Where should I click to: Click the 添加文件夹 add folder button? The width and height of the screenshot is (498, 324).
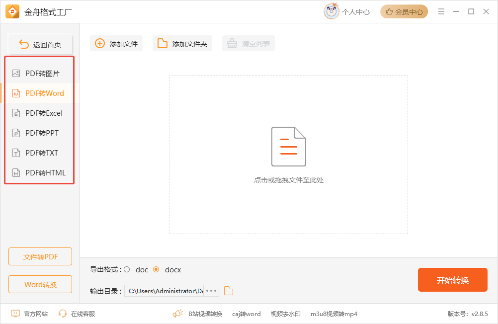coord(182,44)
